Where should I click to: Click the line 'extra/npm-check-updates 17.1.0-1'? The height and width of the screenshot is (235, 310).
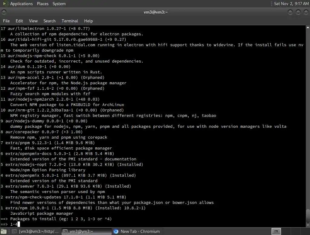point(63,197)
